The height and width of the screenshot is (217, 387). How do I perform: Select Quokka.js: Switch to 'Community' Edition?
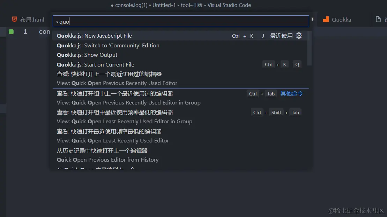click(x=180, y=45)
